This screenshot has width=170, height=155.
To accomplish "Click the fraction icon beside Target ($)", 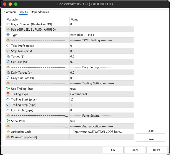I will (8, 57).
